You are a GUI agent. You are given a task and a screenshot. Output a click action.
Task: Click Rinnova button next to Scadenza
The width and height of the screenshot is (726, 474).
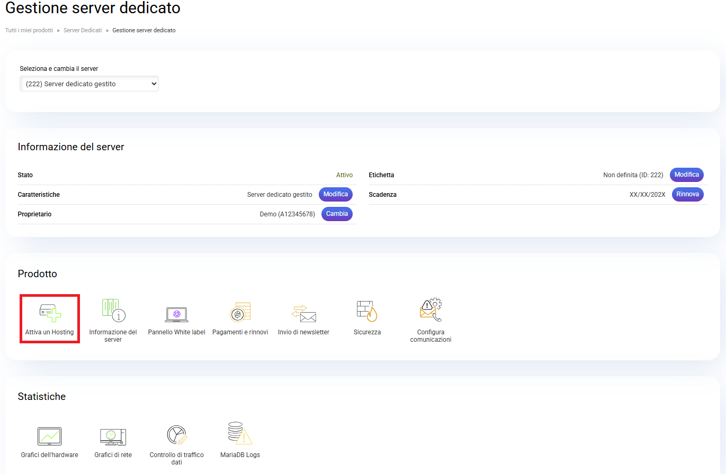click(687, 194)
